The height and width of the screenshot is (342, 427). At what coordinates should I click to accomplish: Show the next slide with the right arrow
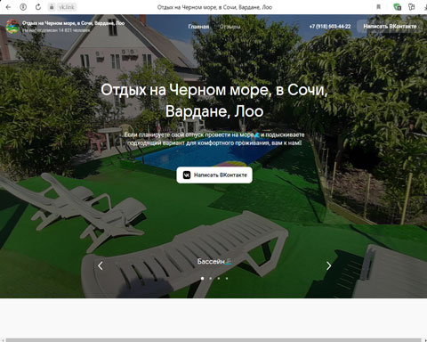tap(328, 265)
